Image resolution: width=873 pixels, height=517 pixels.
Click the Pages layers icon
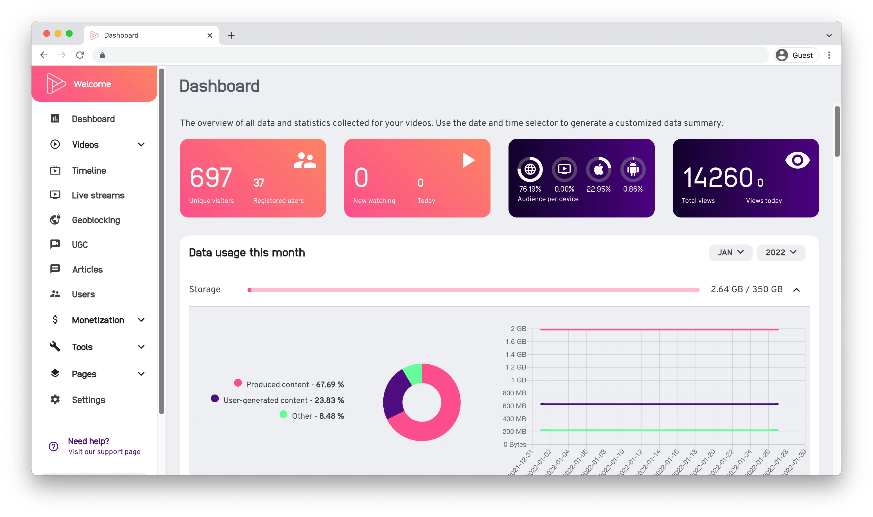coord(55,373)
